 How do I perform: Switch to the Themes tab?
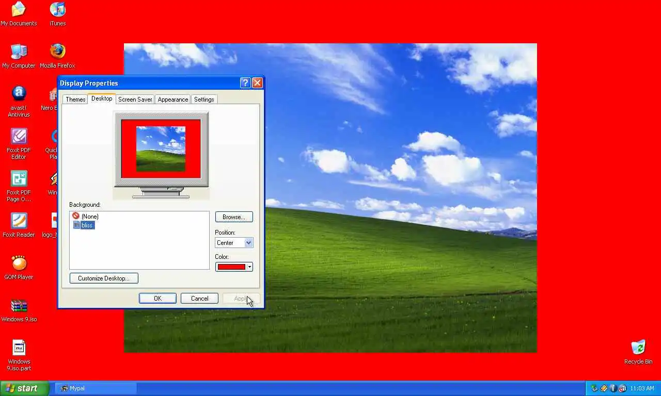tap(75, 100)
